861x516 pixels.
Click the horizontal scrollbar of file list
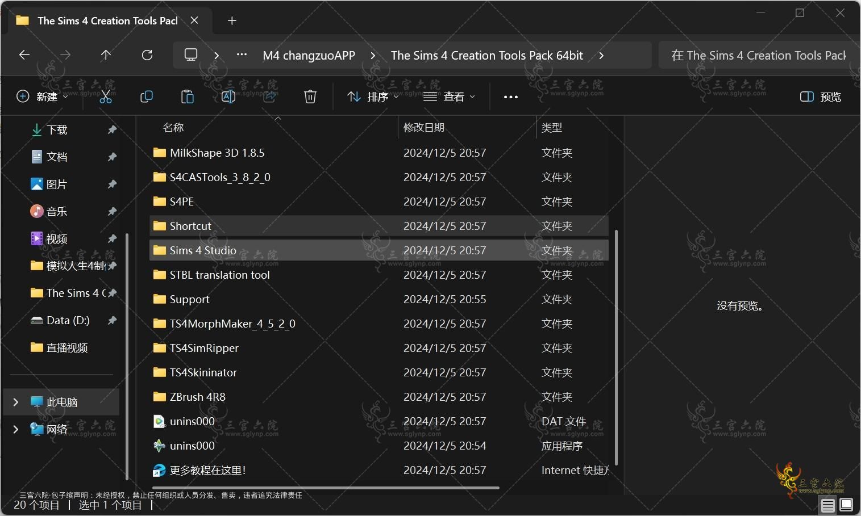tap(326, 488)
